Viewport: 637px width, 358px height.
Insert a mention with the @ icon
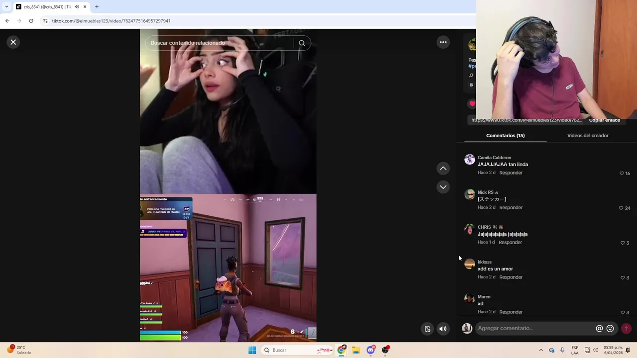coord(599,328)
